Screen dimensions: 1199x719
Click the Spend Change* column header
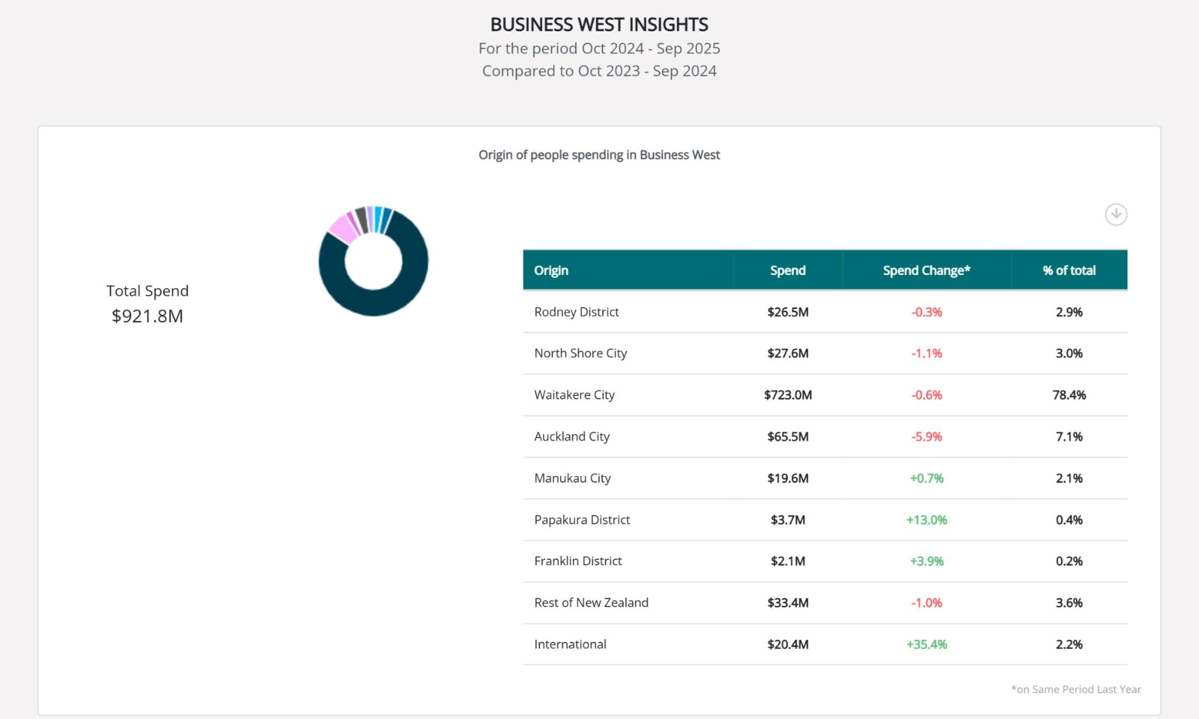(926, 270)
